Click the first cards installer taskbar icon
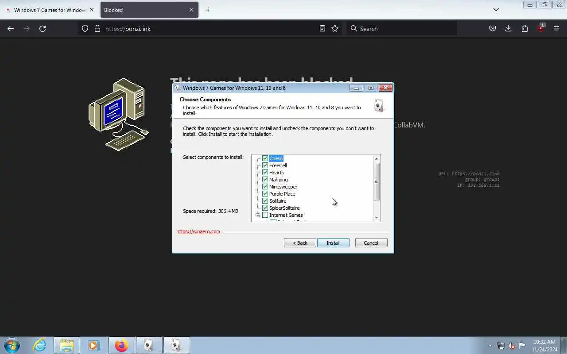Image resolution: width=567 pixels, height=354 pixels. (x=149, y=345)
